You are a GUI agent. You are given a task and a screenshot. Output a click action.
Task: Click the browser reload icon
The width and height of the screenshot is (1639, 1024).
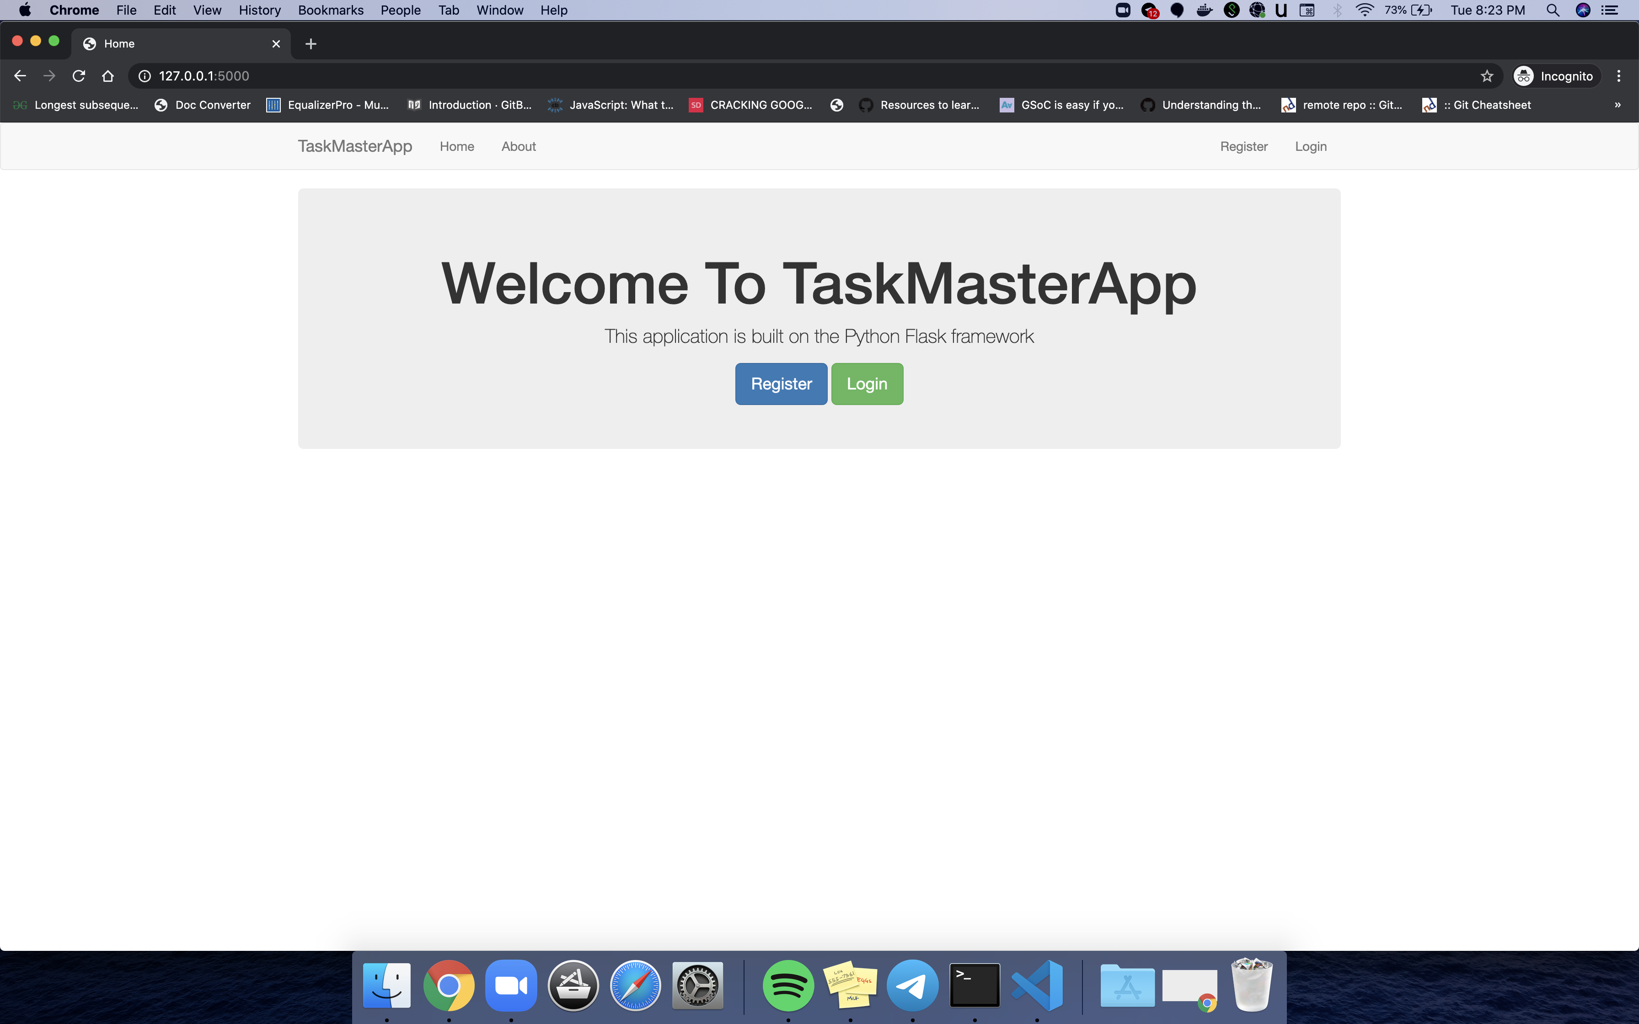tap(79, 76)
